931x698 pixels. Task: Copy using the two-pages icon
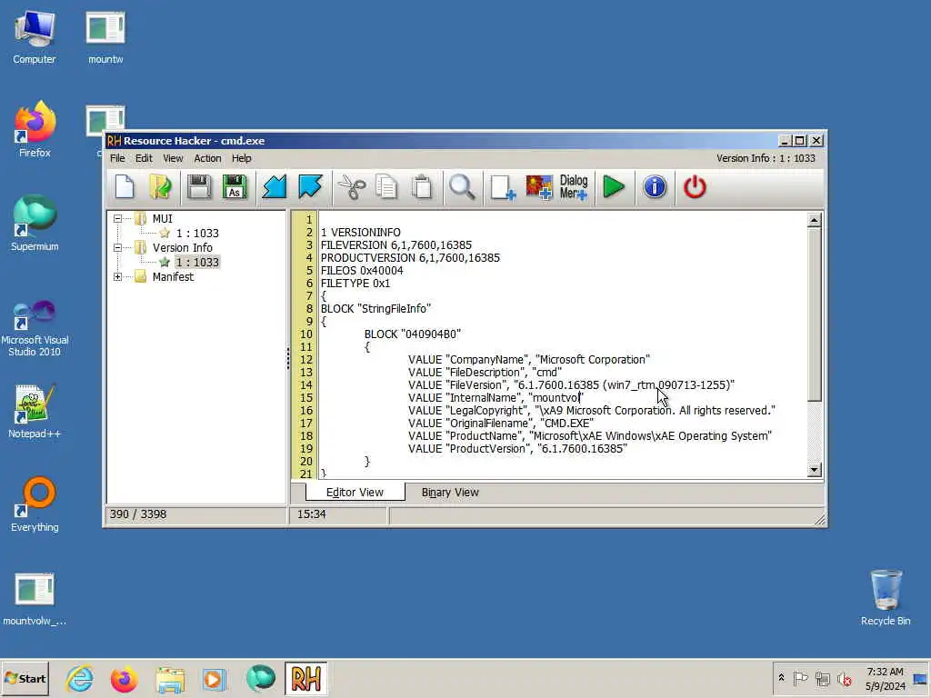click(x=386, y=187)
